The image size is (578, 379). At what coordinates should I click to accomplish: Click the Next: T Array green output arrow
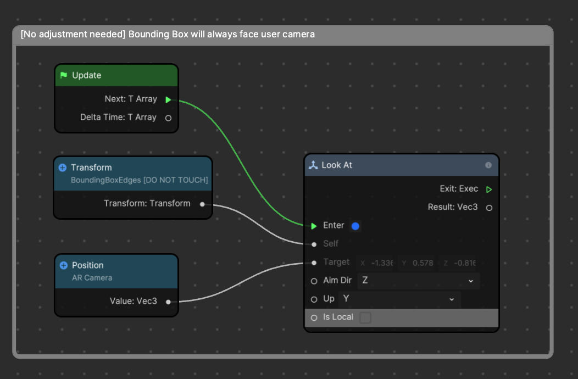(x=168, y=99)
